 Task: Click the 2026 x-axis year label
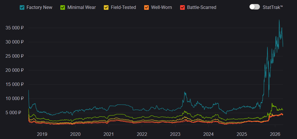275,134
